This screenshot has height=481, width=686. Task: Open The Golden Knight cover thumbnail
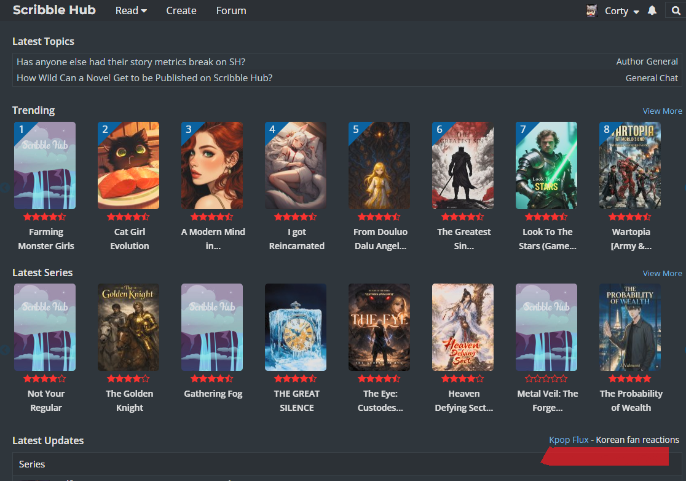point(128,327)
